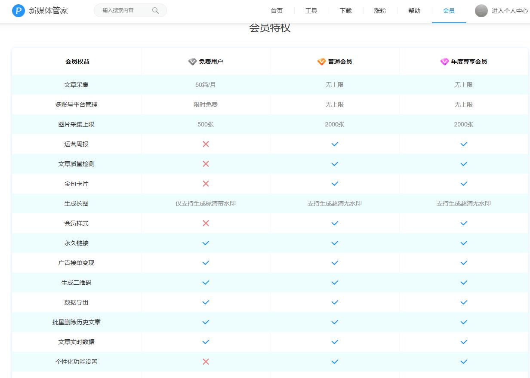This screenshot has height=378, width=530.
Task: Click the checkmark for 数据导出 under 免费用户
Action: pos(206,302)
